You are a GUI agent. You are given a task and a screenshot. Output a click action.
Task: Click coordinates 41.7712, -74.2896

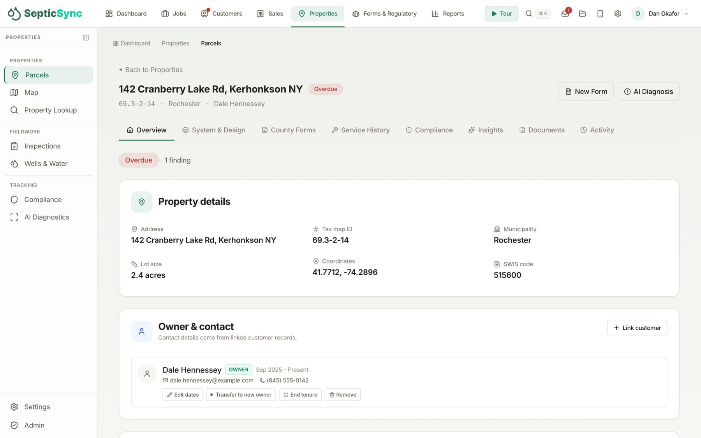(345, 272)
